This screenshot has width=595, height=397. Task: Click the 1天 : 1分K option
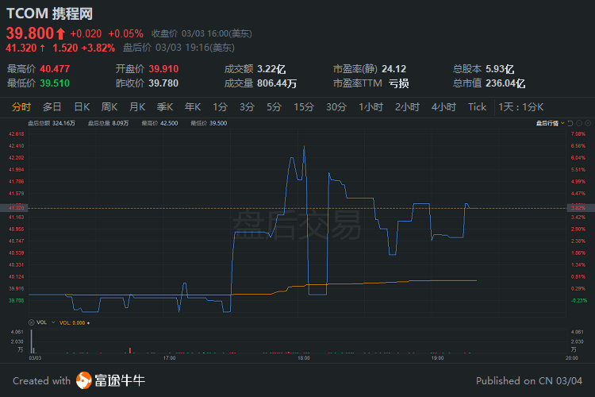(521, 107)
